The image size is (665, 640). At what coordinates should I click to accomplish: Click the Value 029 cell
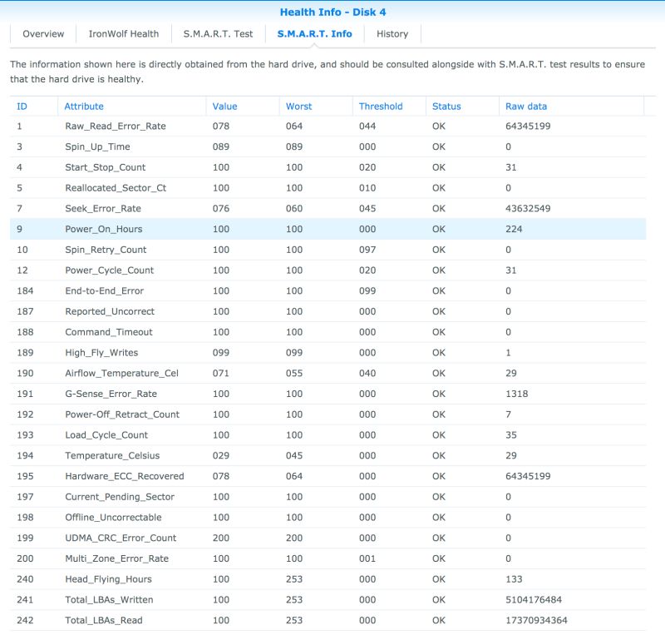click(220, 456)
